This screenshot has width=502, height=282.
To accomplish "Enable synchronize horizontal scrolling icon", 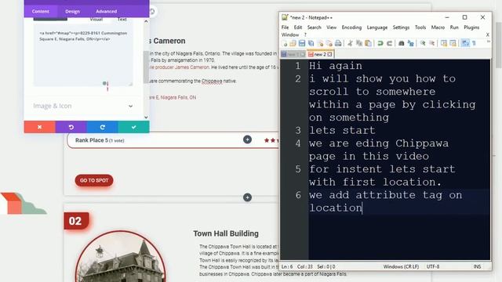I will [x=453, y=43].
